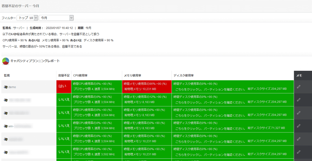Edit memo for the 71,327 MB disk row
This screenshot has height=161, width=312.
298,126
